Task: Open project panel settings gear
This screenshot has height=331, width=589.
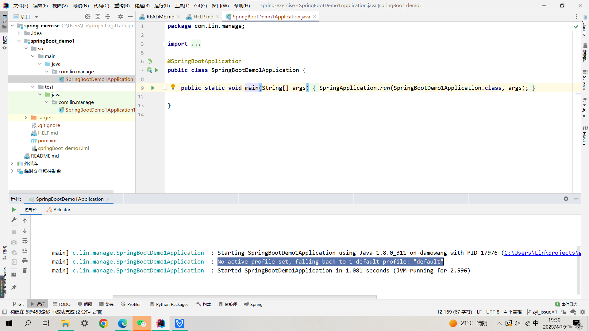Action: (121, 17)
